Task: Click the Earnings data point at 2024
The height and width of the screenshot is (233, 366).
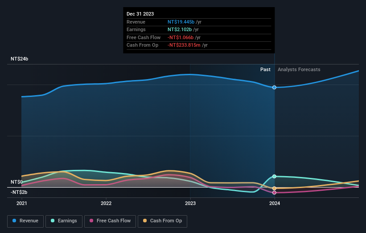Action: pos(274,177)
